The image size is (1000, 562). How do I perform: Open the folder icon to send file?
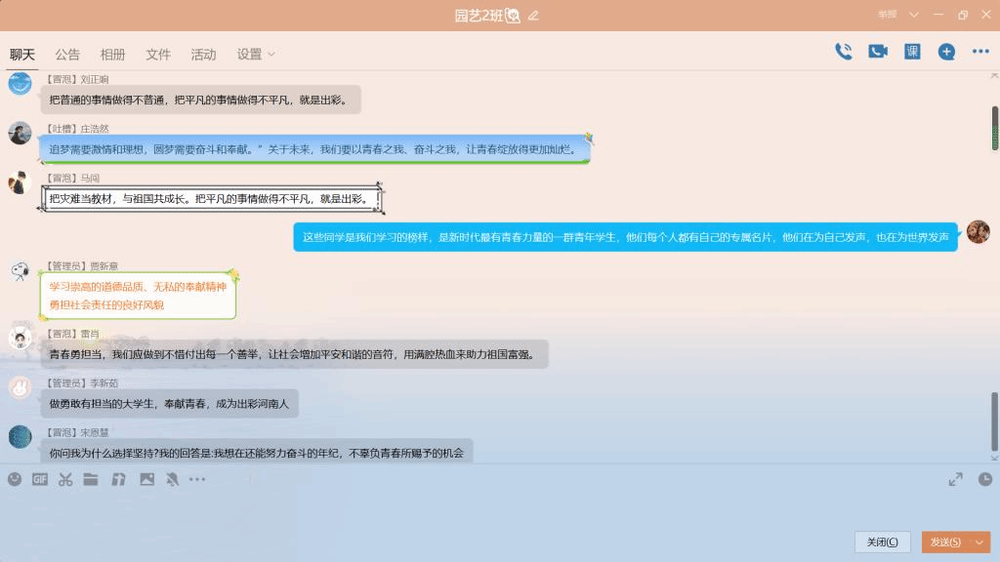coord(91,479)
